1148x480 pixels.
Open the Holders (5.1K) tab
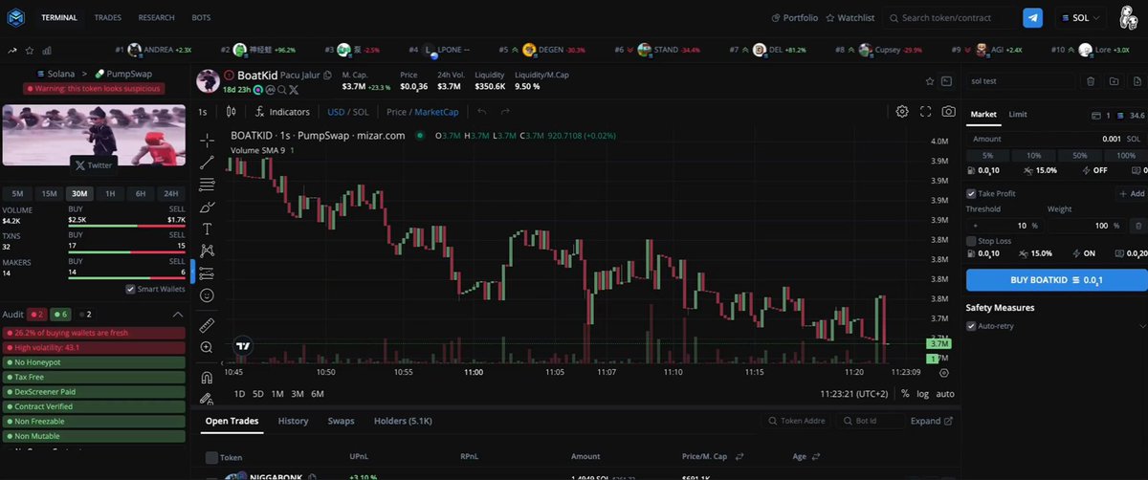point(403,421)
